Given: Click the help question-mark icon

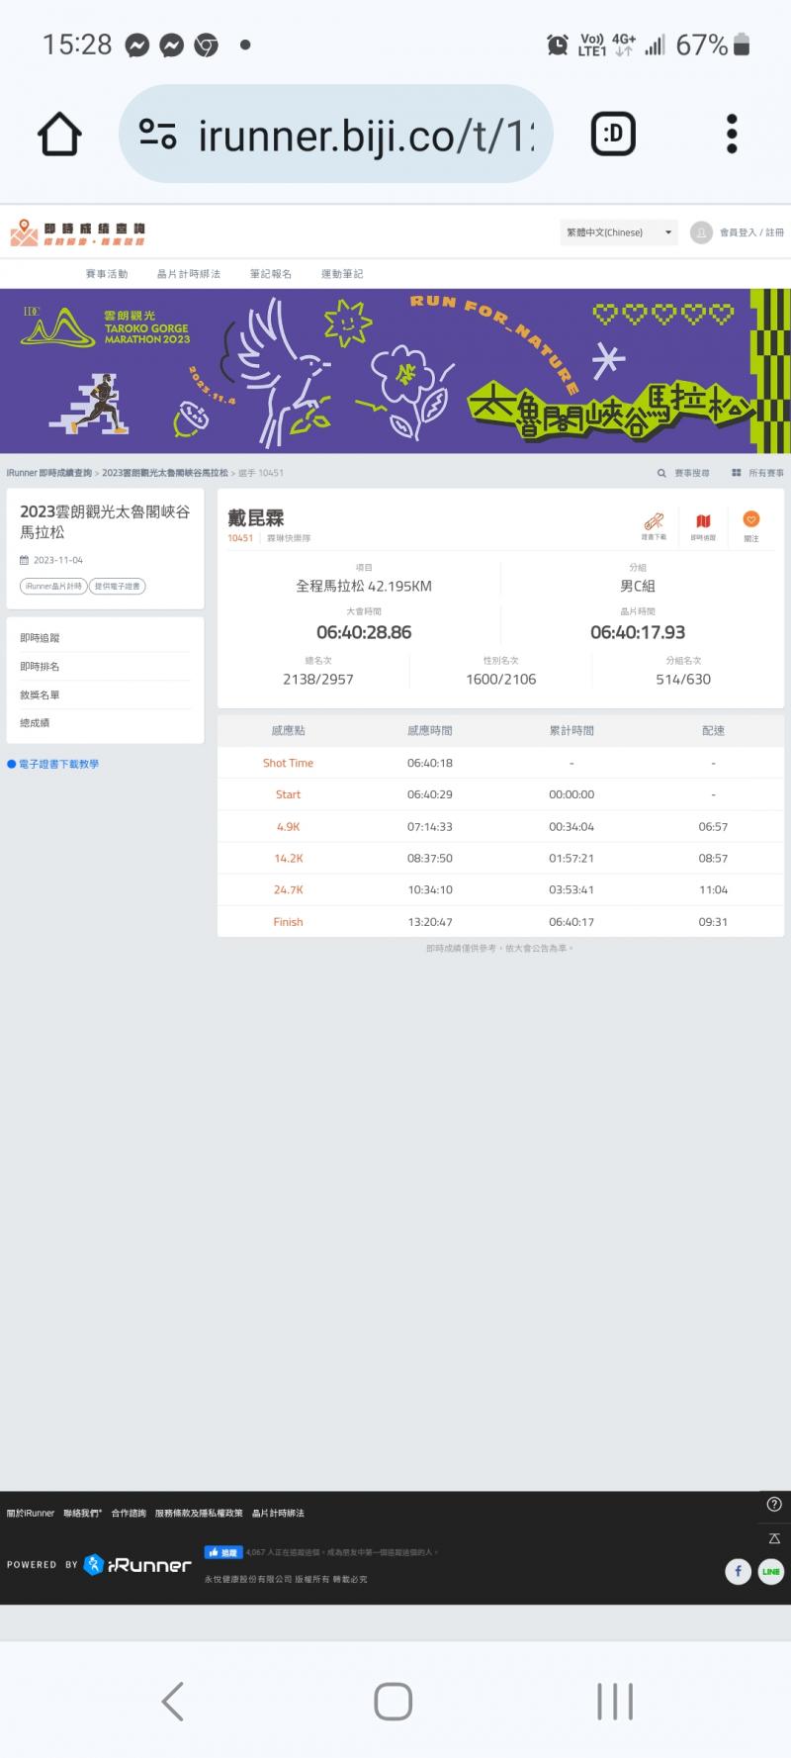Looking at the screenshot, I should click(x=773, y=1504).
